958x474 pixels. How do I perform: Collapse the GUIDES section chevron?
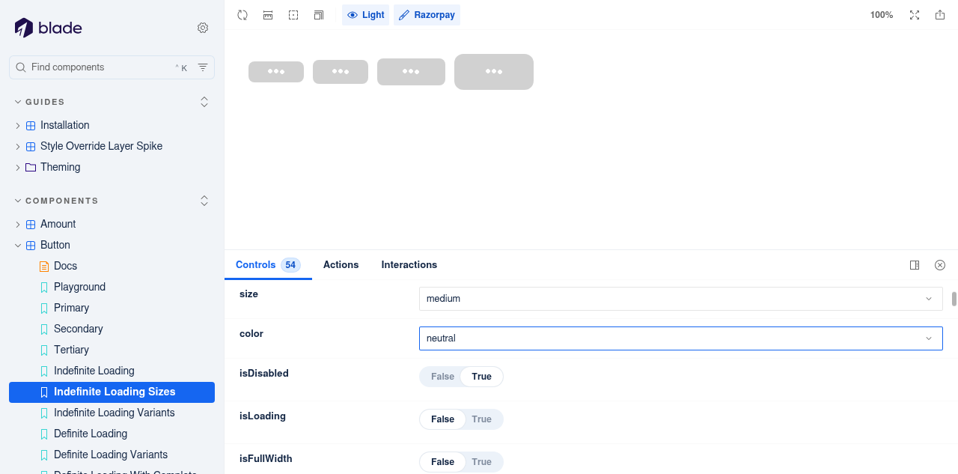(x=18, y=102)
